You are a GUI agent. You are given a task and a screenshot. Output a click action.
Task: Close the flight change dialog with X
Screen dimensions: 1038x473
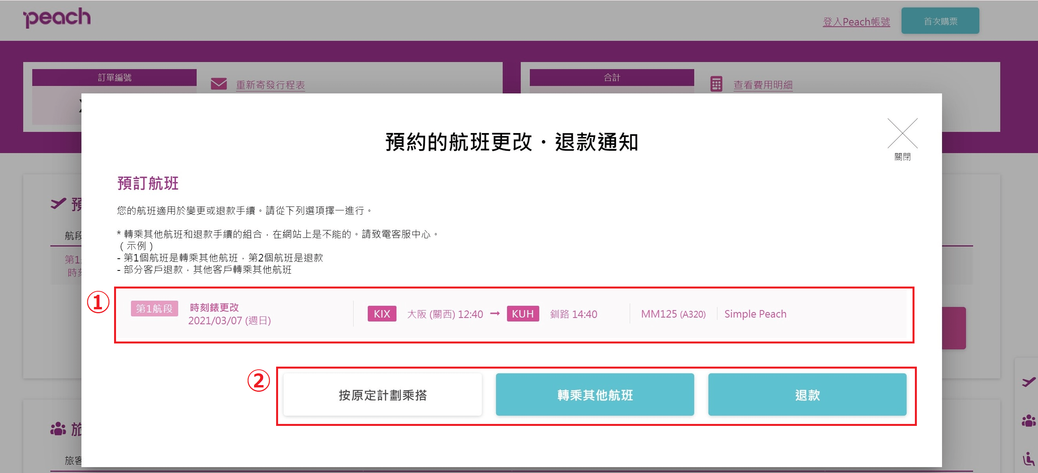[902, 133]
